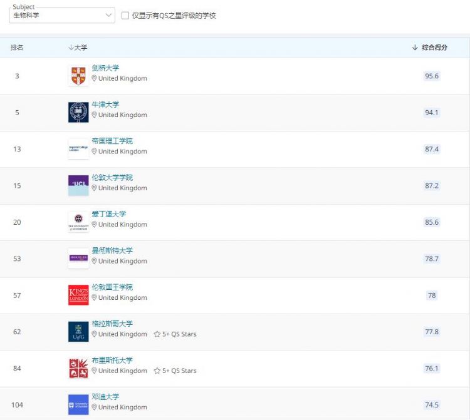Screen dimensions: 470x420
Task: Click the Imperial College London logo
Action: 78,149
